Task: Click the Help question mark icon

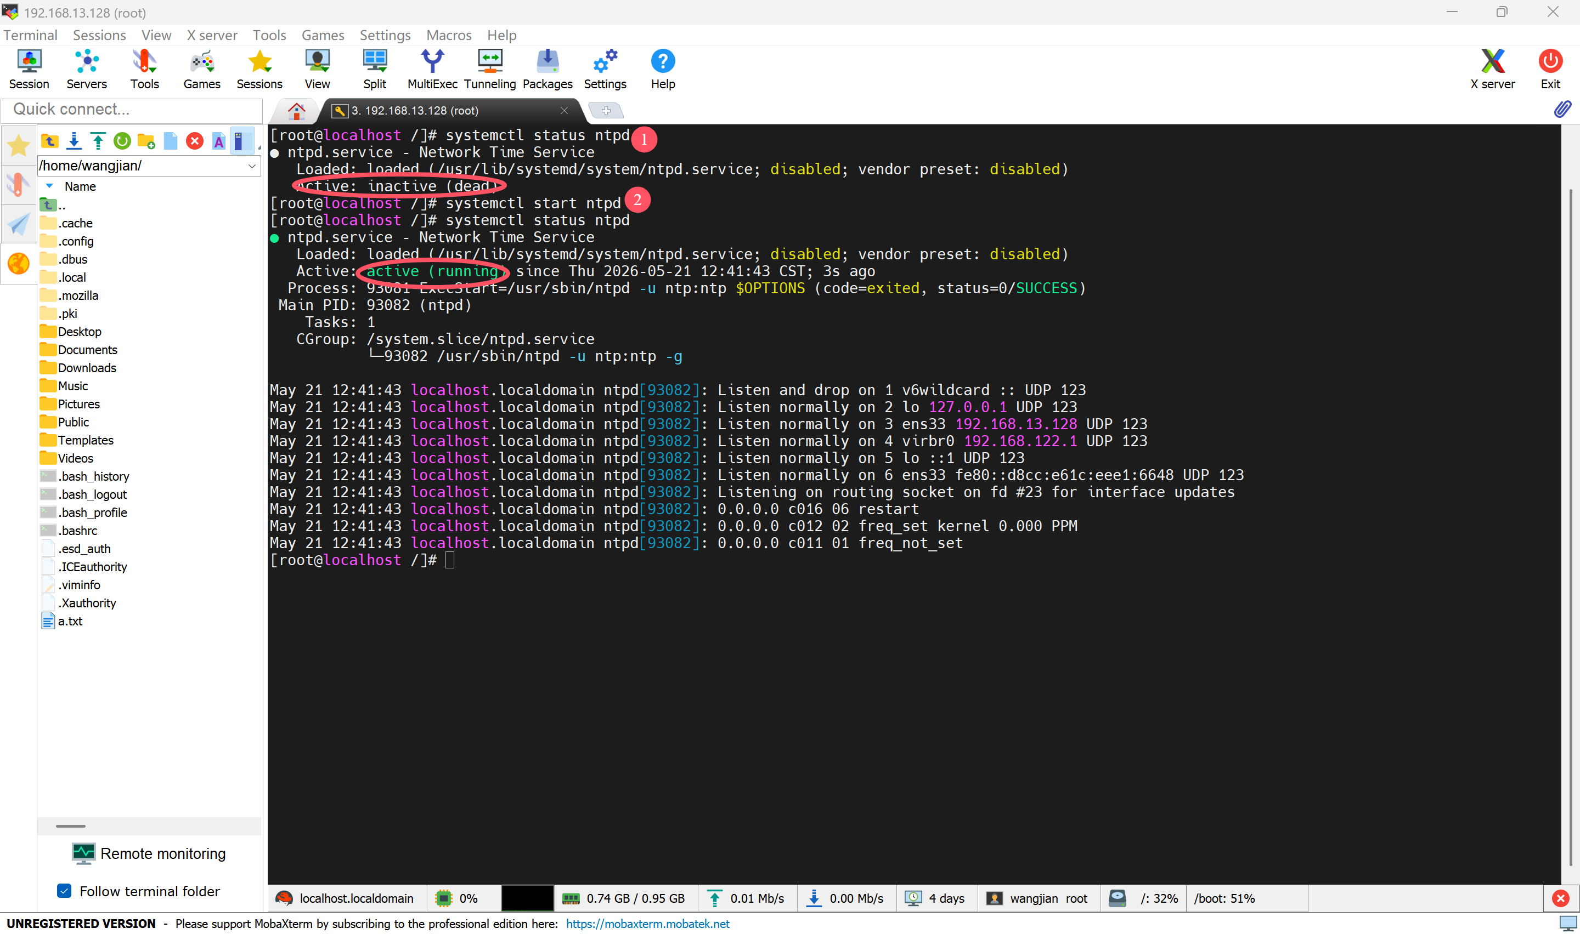Action: click(x=663, y=69)
